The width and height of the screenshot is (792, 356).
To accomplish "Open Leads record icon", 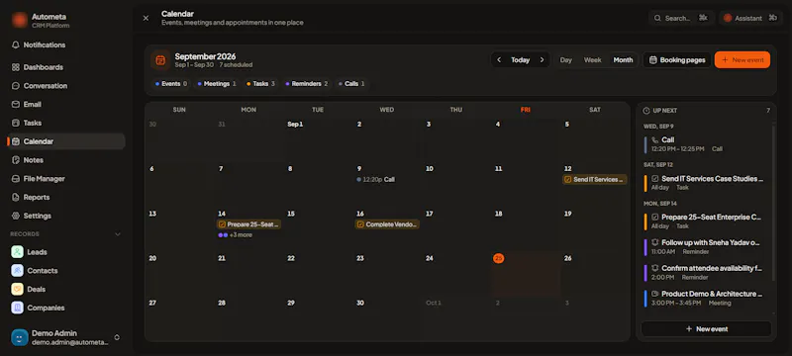I will pyautogui.click(x=17, y=252).
